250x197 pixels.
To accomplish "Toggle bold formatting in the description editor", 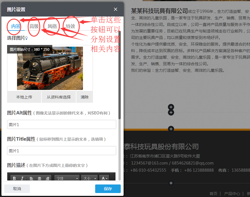I will (14, 178).
